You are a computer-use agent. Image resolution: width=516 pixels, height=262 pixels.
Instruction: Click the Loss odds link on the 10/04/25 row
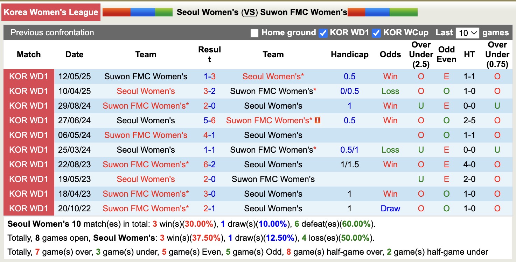pos(390,91)
